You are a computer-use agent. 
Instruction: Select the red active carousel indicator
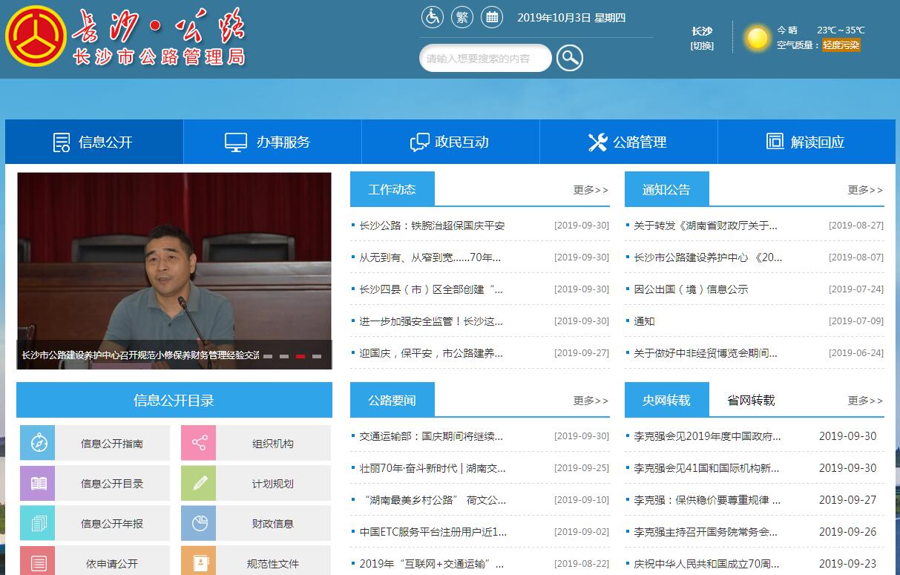tap(300, 356)
